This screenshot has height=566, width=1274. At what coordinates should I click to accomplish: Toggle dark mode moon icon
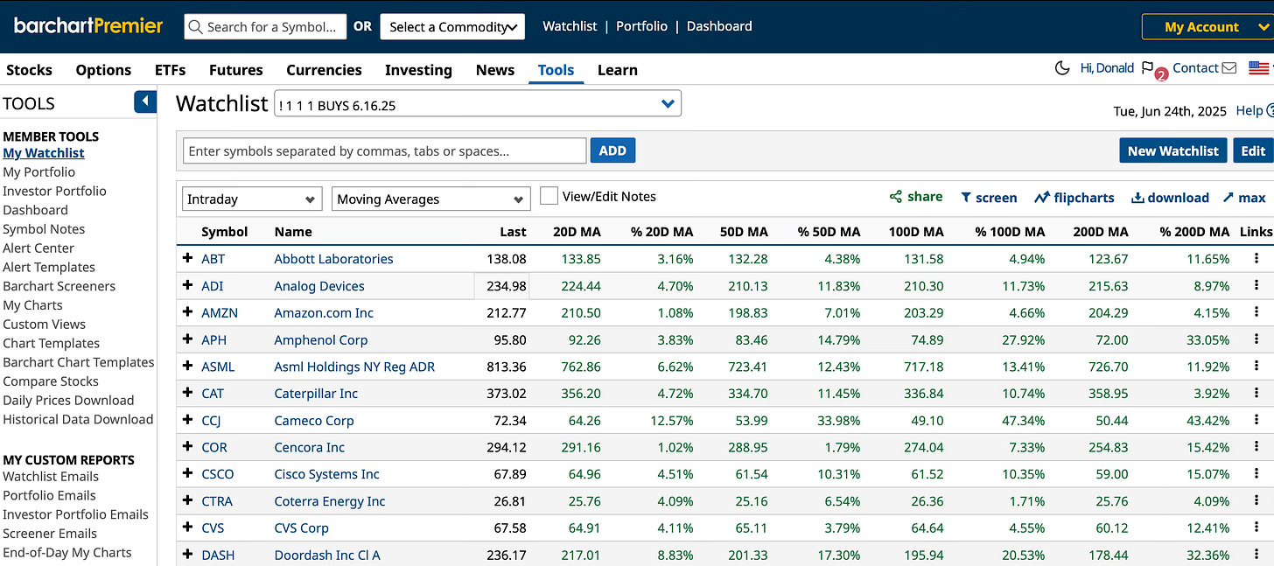[1062, 68]
